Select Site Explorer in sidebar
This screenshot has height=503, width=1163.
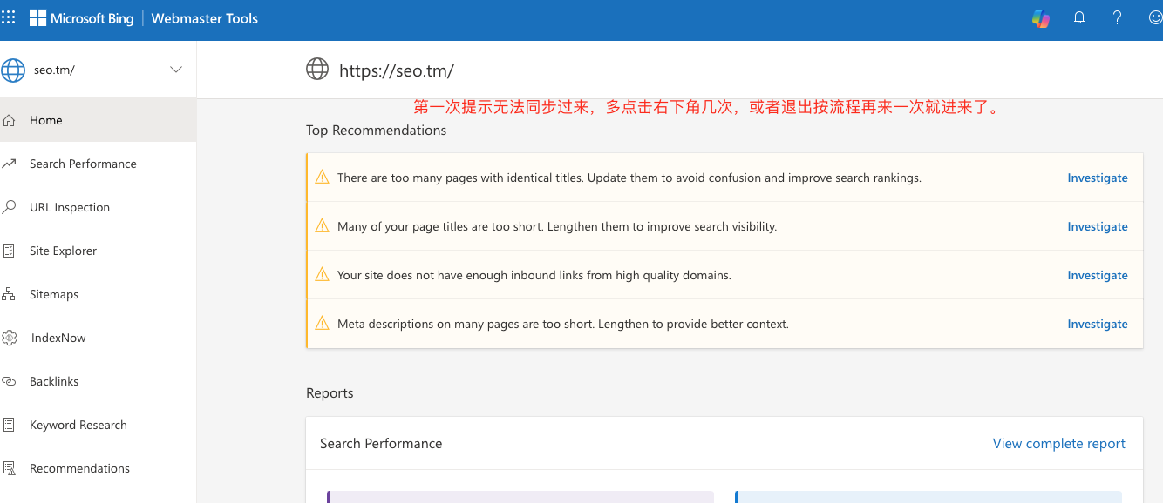click(x=63, y=251)
